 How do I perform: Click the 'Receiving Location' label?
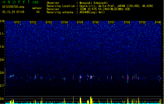(61, 6)
